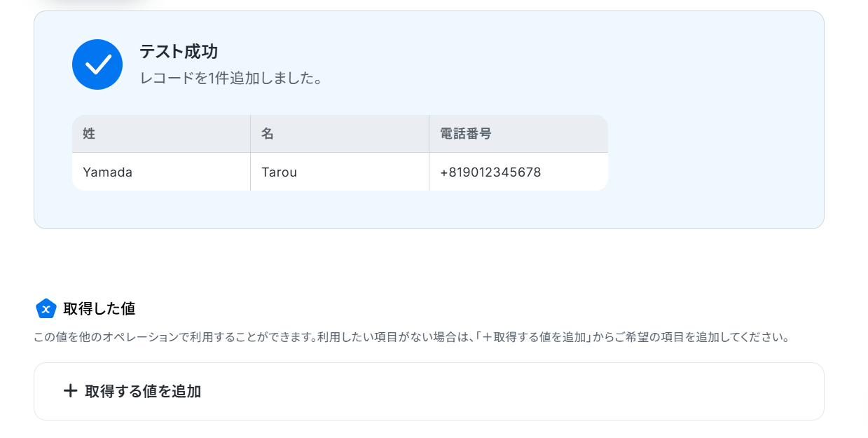The image size is (868, 438).
Task: Click the テスト成功 heading
Action: [x=179, y=51]
